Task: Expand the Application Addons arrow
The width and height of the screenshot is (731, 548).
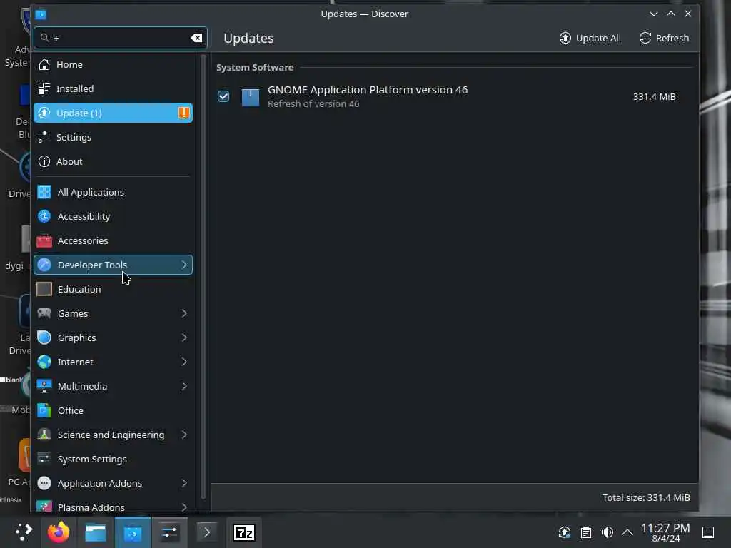Action: (184, 483)
